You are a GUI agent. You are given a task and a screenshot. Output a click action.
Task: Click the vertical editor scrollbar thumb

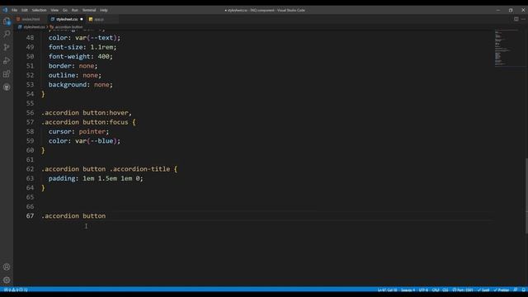click(526, 196)
